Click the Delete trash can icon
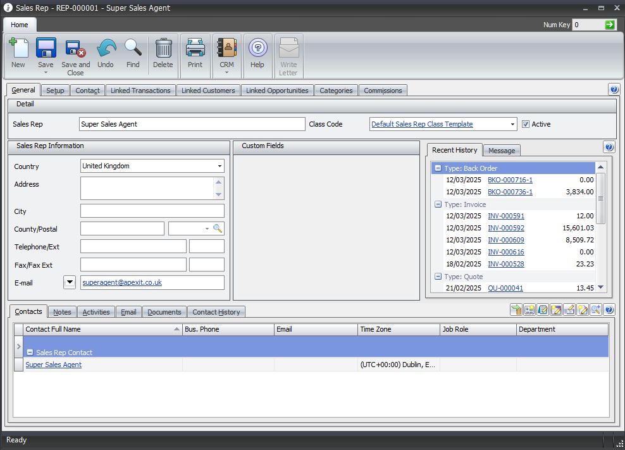 pos(163,49)
